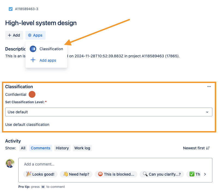Click the Classification app icon in dropdown
Screen dimensions: 220x192
click(x=33, y=49)
